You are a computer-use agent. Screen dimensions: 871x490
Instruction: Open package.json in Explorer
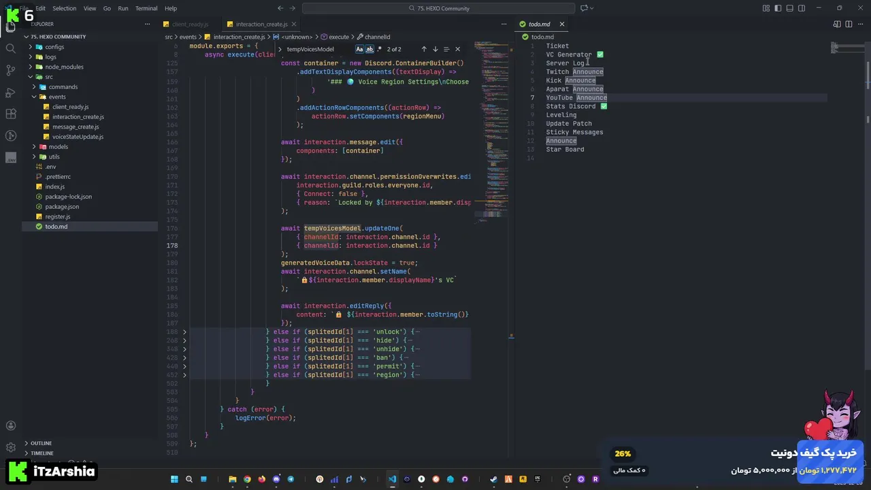[x=62, y=206]
